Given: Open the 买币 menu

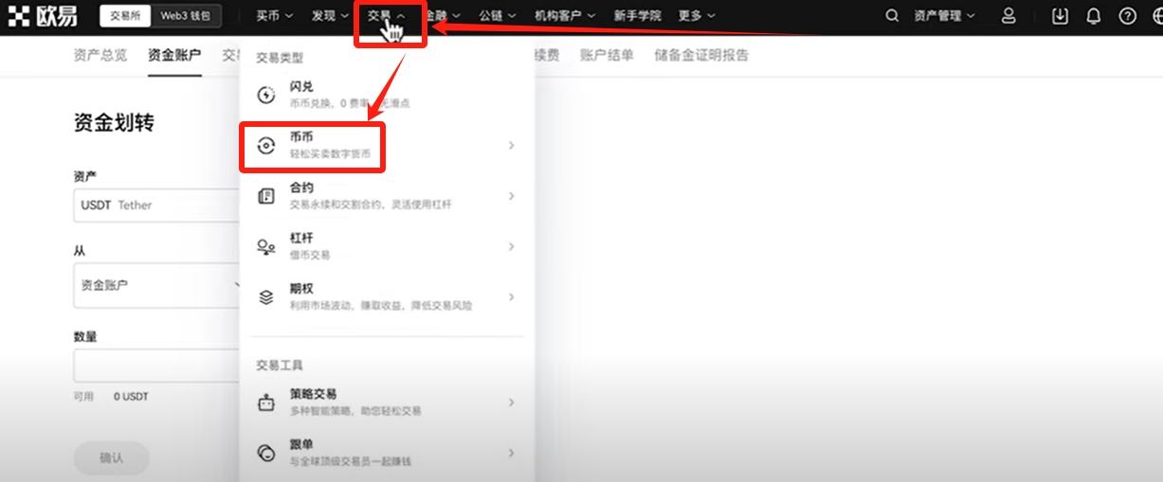Looking at the screenshot, I should (x=274, y=16).
